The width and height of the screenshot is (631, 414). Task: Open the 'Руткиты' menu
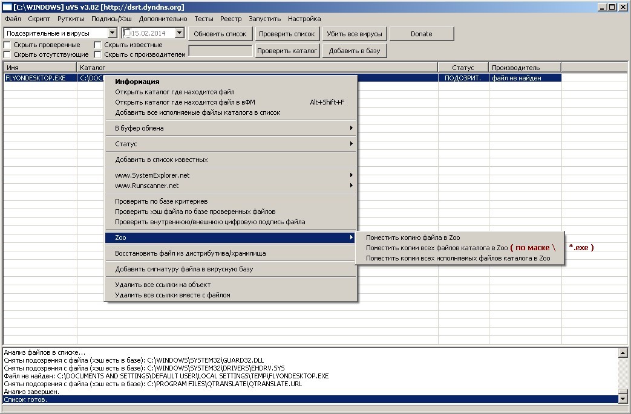[x=71, y=19]
